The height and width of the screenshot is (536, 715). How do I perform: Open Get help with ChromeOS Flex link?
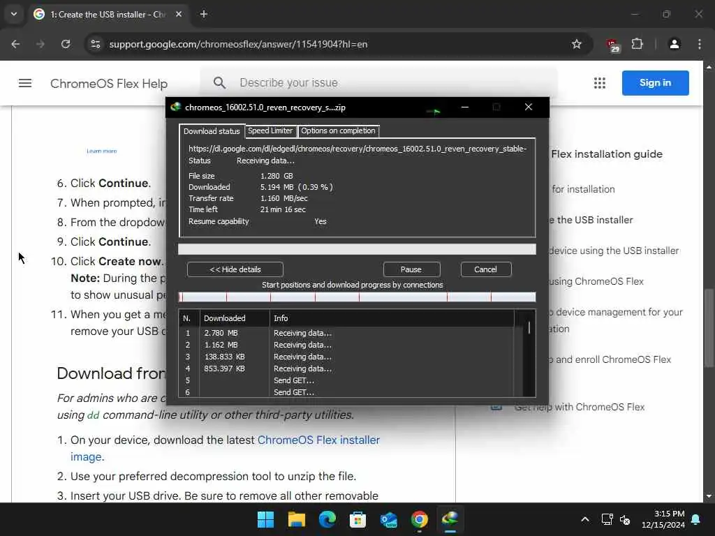click(x=579, y=407)
